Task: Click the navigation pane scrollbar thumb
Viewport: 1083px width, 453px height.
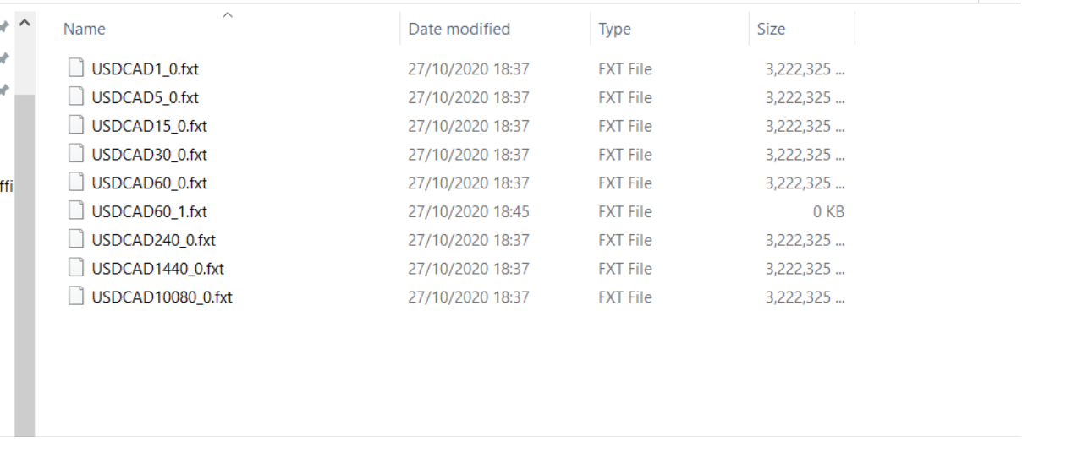Action: click(x=25, y=265)
